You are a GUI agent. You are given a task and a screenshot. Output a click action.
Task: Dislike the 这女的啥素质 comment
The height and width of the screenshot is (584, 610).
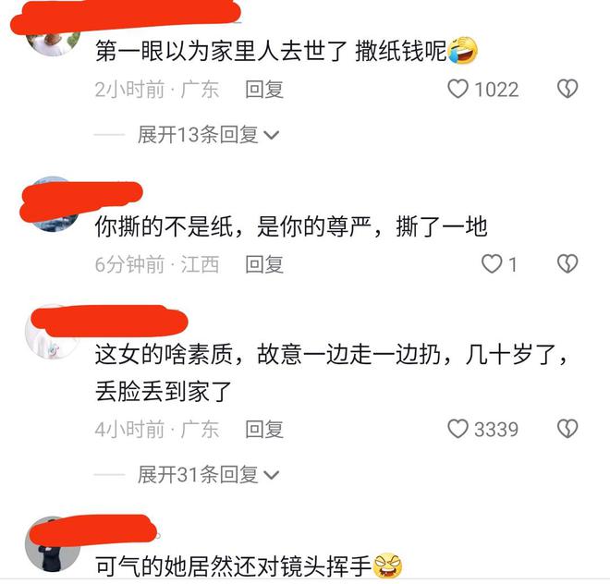(x=567, y=429)
